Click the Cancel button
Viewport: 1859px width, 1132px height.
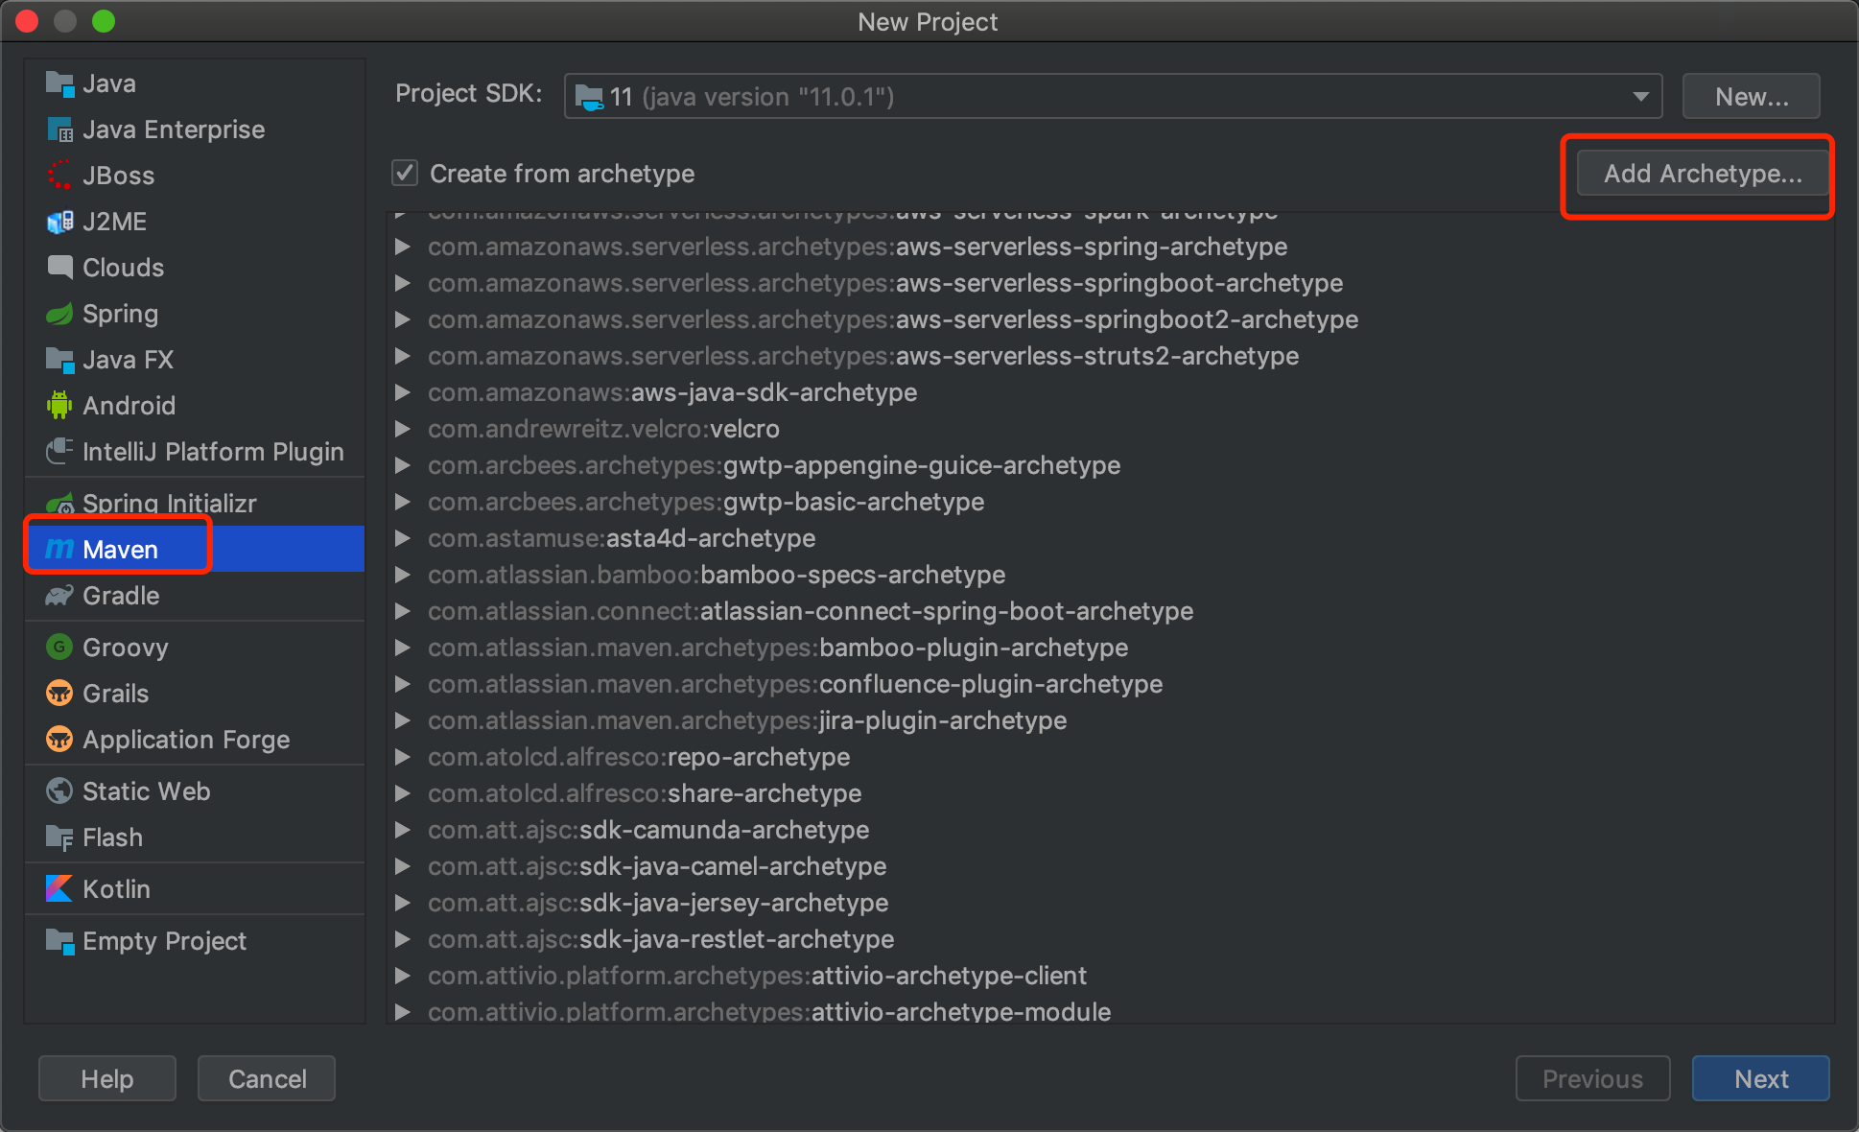(x=267, y=1079)
